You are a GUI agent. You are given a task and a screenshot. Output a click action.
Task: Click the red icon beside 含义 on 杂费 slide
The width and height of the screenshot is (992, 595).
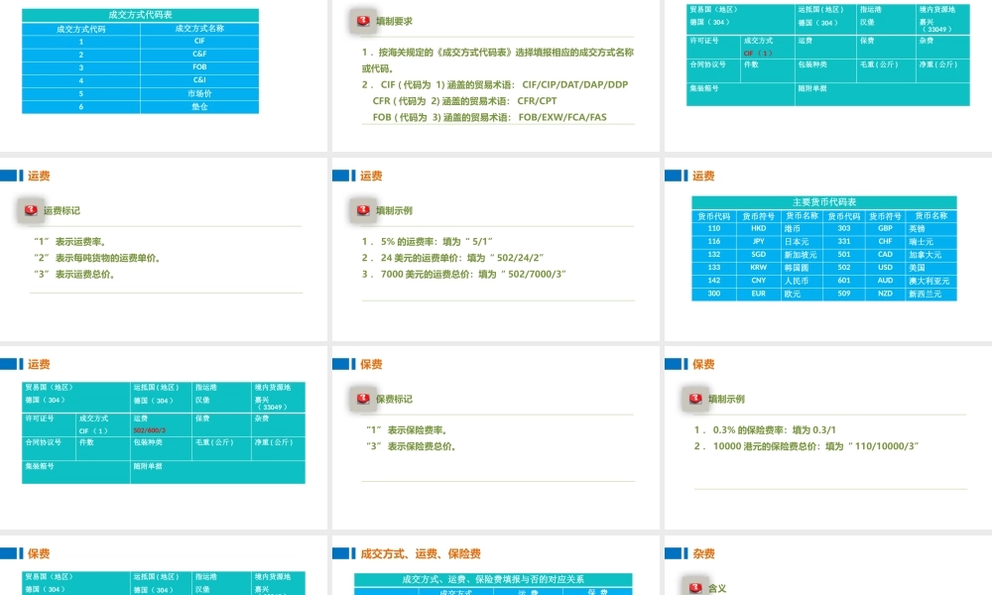(x=695, y=587)
